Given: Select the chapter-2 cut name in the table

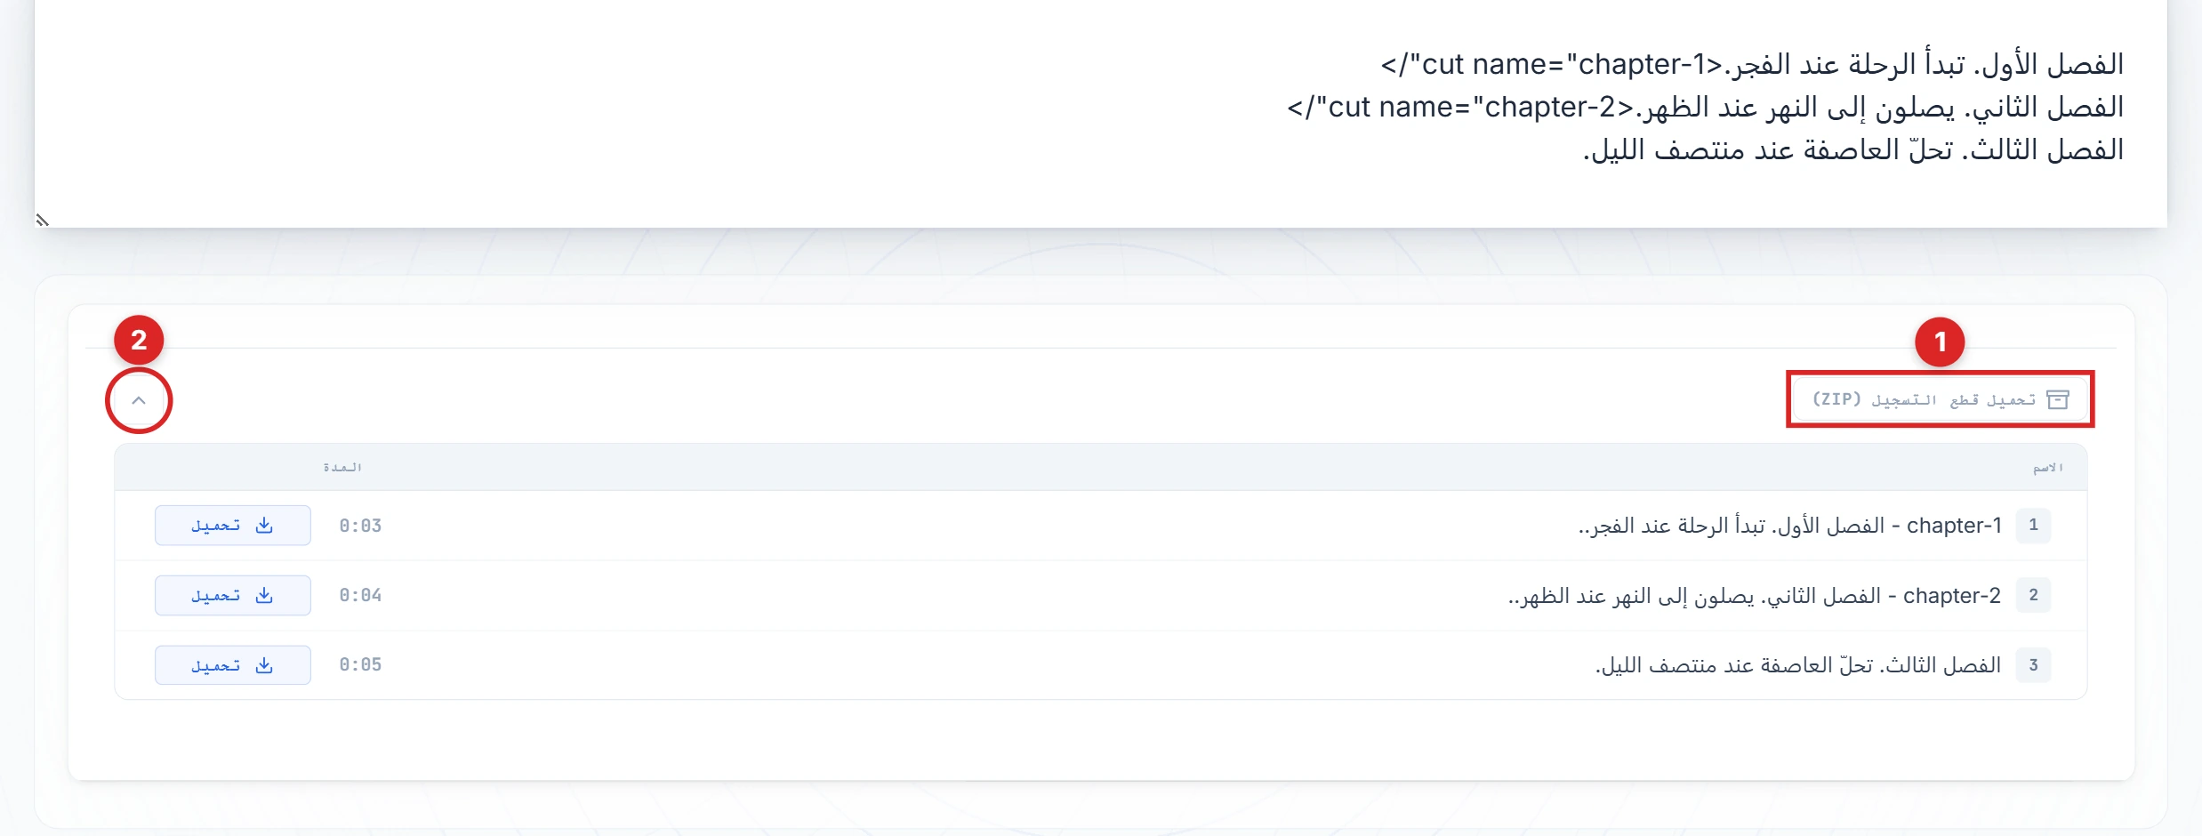Looking at the screenshot, I should pyautogui.click(x=1754, y=595).
